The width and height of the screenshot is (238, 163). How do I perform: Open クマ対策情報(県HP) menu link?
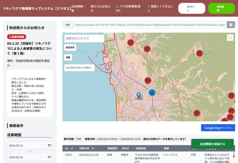point(128,9)
